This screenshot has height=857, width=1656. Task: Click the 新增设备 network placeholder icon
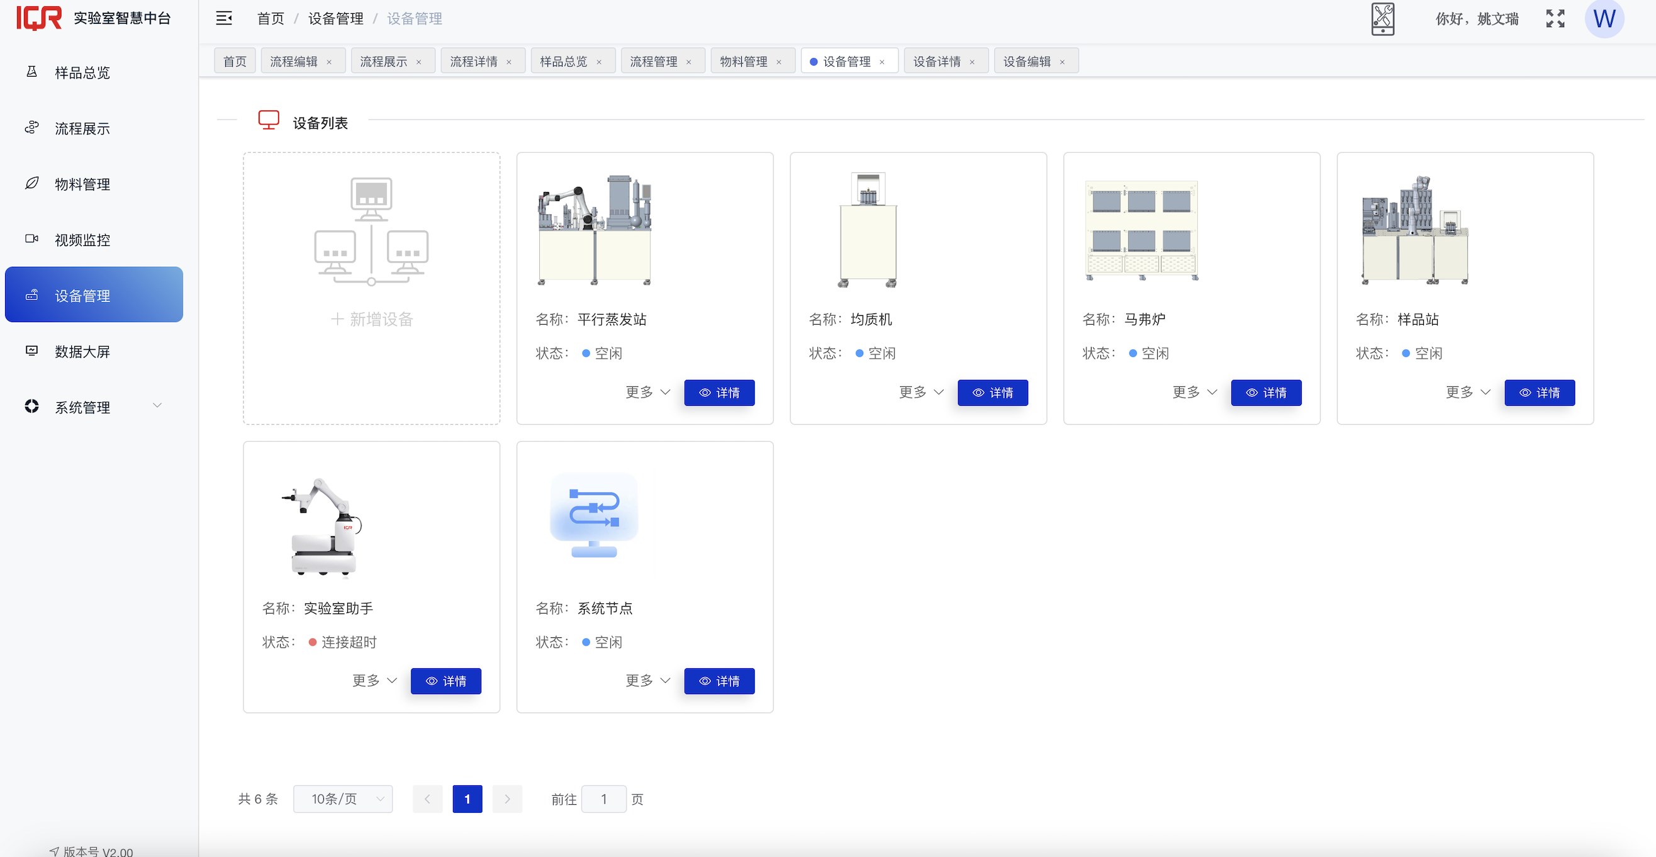pos(372,232)
